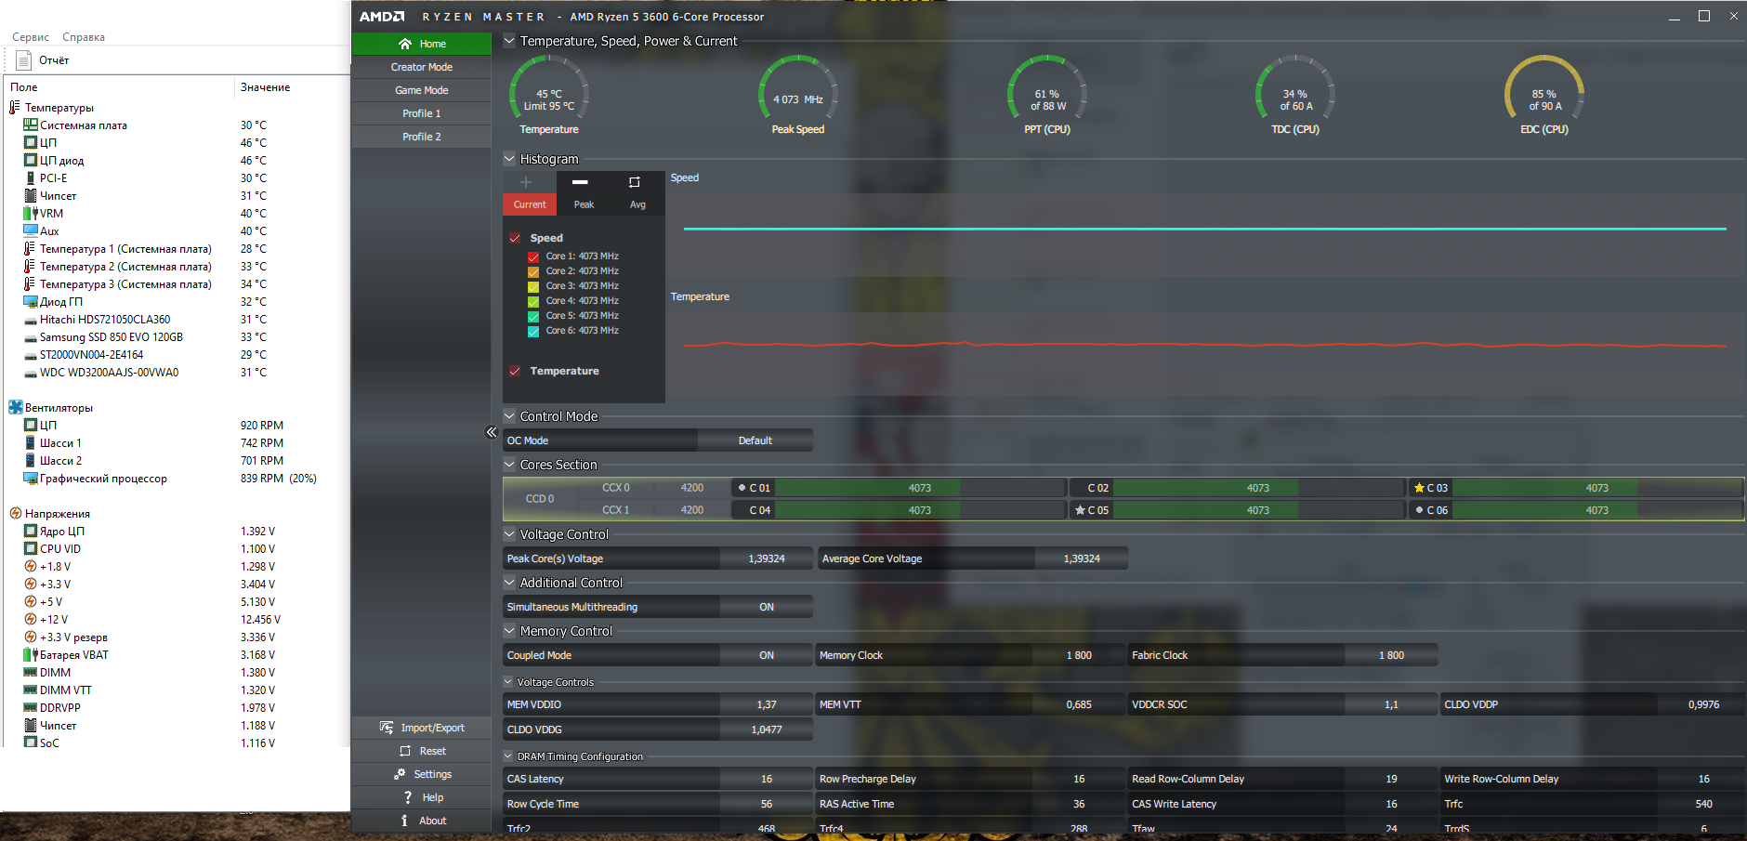Collapse the DRAM Timing Configuration subsection
The width and height of the screenshot is (1747, 841).
tap(508, 756)
